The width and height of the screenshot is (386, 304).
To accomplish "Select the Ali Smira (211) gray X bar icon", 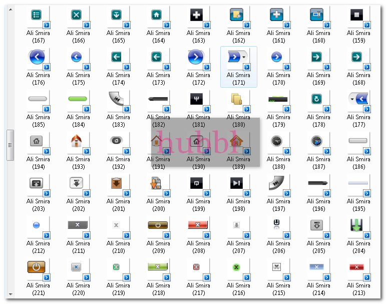I will pyautogui.click(x=78, y=225).
